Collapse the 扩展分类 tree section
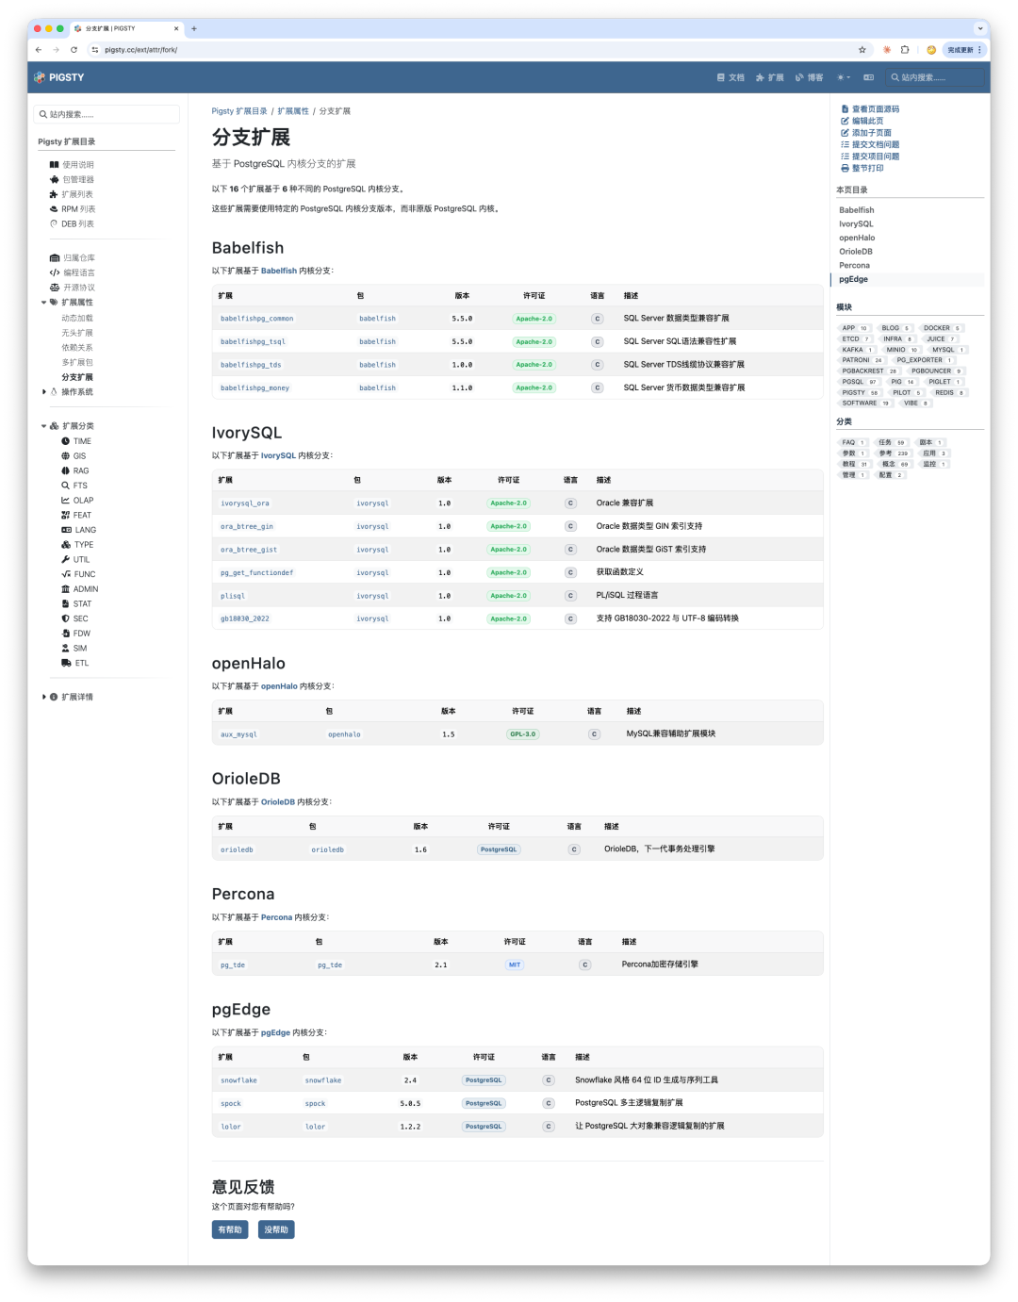 [43, 426]
